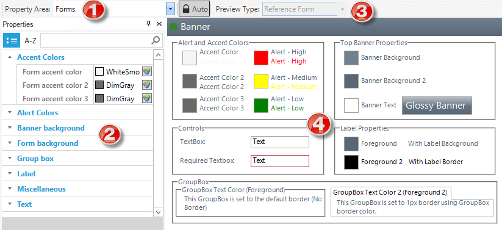Click the Accent Color 3 preview swatch
The height and width of the screenshot is (230, 502).
pyautogui.click(x=190, y=106)
